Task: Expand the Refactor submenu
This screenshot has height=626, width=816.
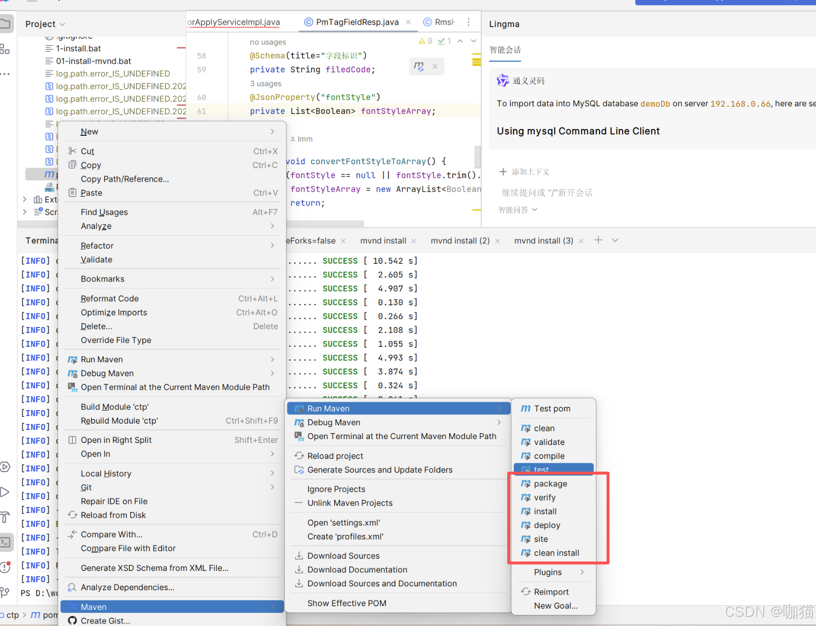Action: coord(172,246)
